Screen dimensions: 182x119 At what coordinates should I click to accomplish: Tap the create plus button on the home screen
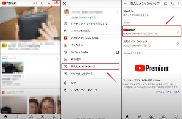30,117
